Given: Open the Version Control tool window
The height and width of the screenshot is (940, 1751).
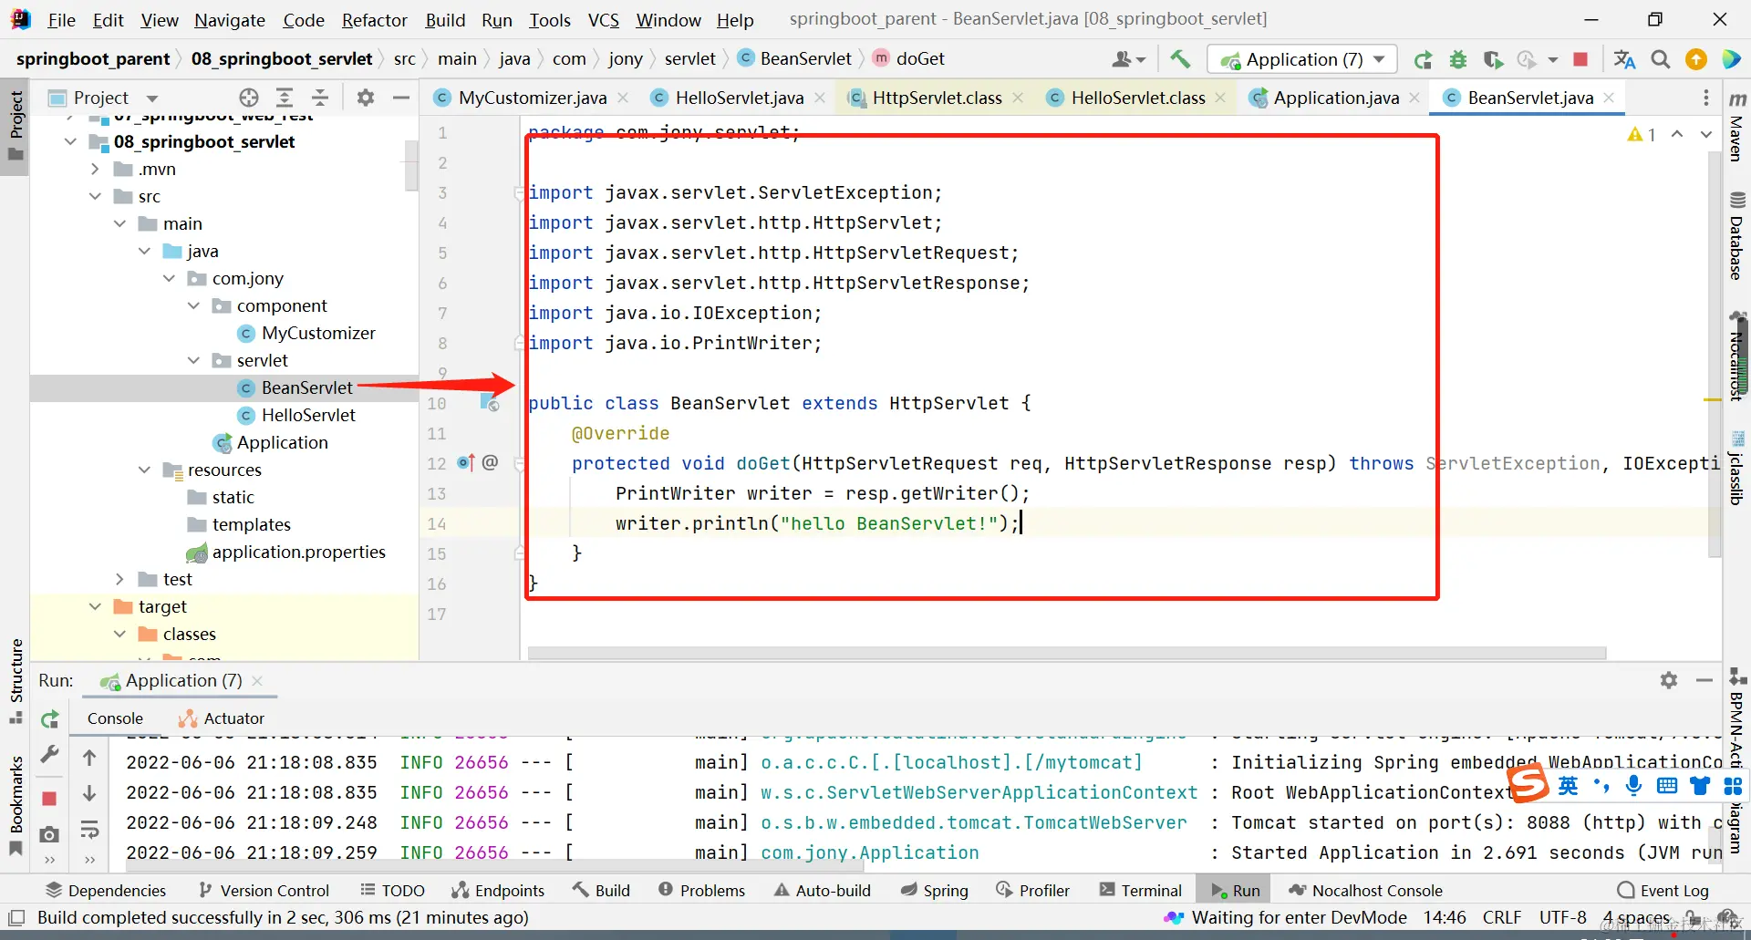Looking at the screenshot, I should [x=264, y=890].
